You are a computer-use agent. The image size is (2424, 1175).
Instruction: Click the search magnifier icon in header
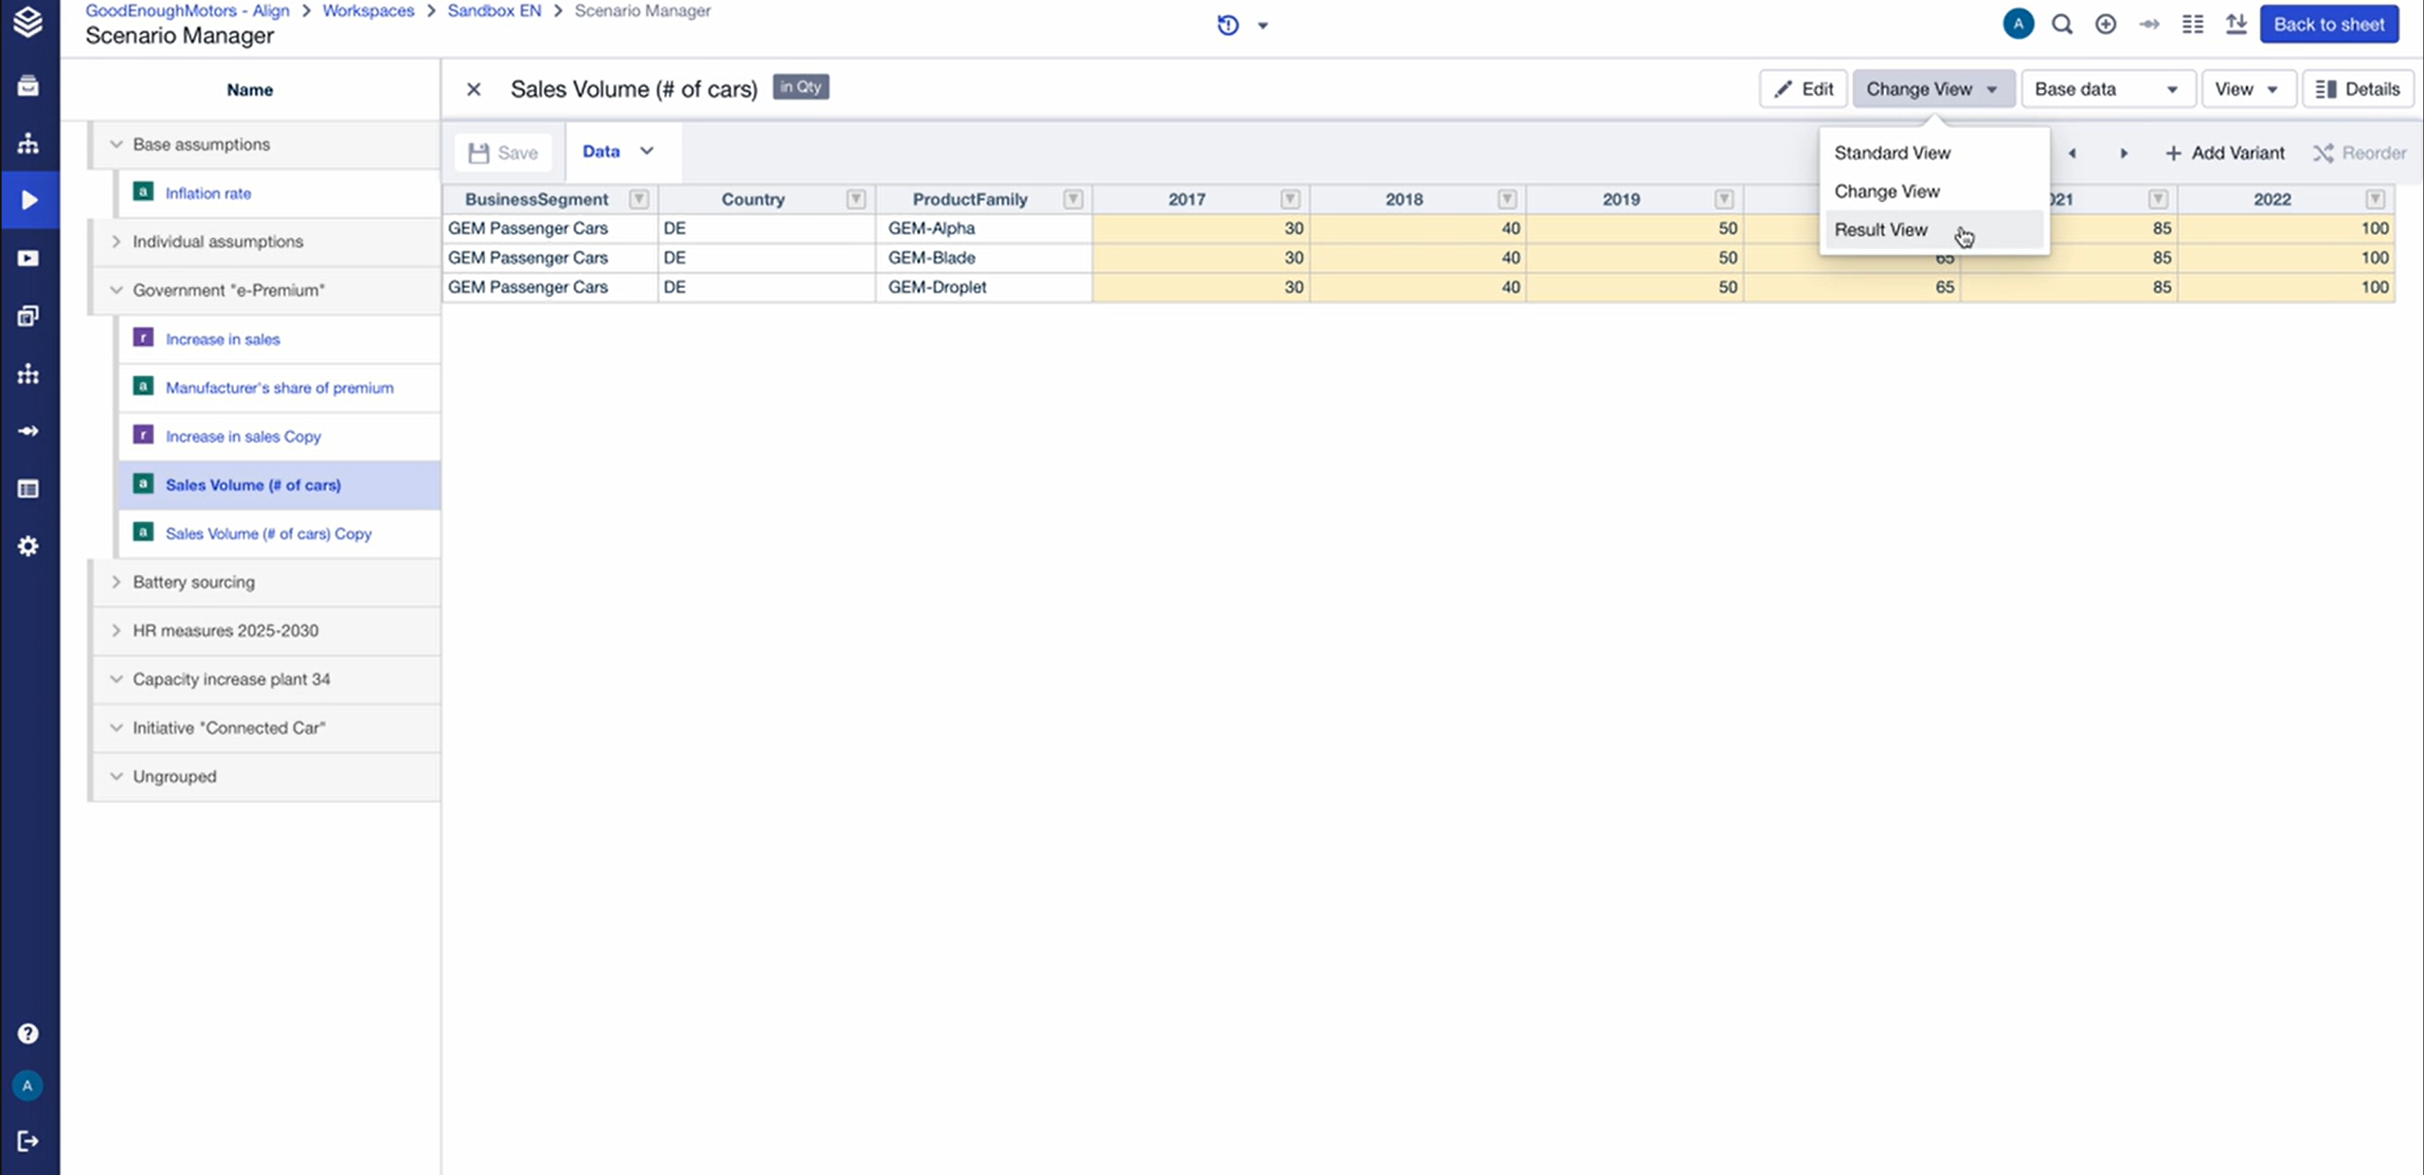click(x=2061, y=25)
